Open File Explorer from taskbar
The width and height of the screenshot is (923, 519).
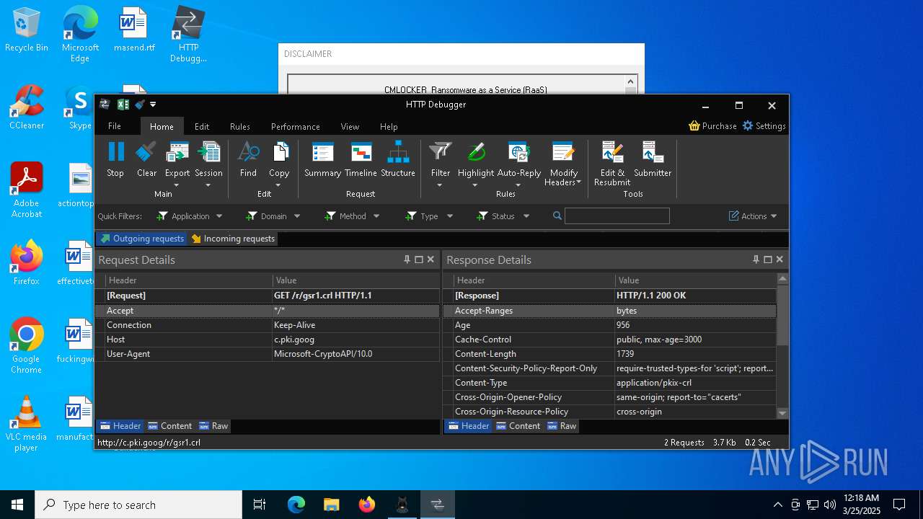331,505
